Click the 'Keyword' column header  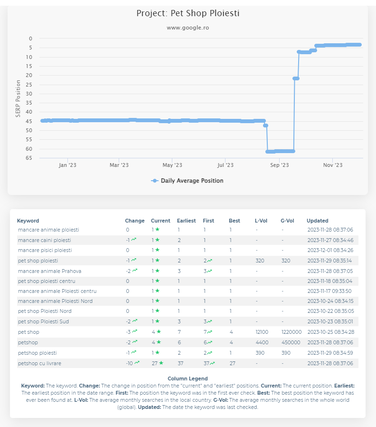click(28, 221)
